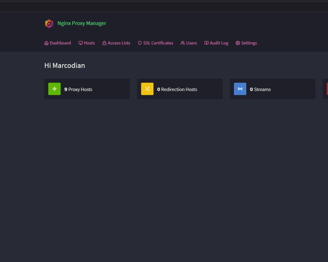Image resolution: width=328 pixels, height=262 pixels.
Task: Click the green lightning Proxy Hosts icon
Action: pos(54,89)
